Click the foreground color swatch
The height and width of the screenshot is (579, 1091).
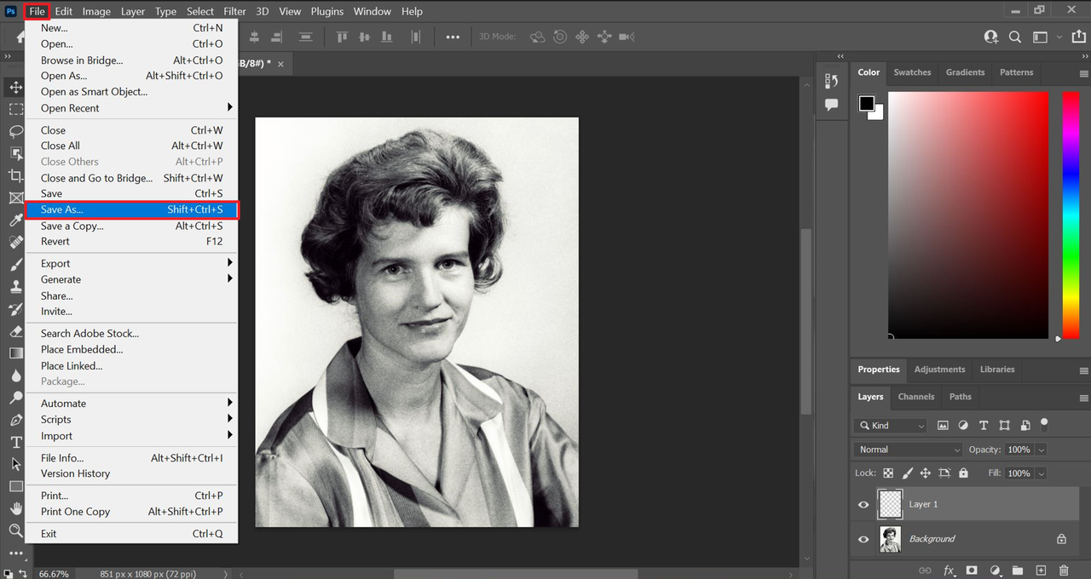click(867, 103)
